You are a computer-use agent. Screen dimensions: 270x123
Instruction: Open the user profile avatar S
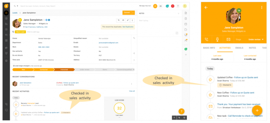(x=185, y=6)
